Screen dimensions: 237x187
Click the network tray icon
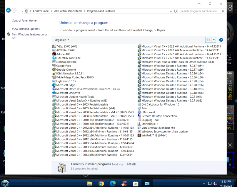click(209, 183)
